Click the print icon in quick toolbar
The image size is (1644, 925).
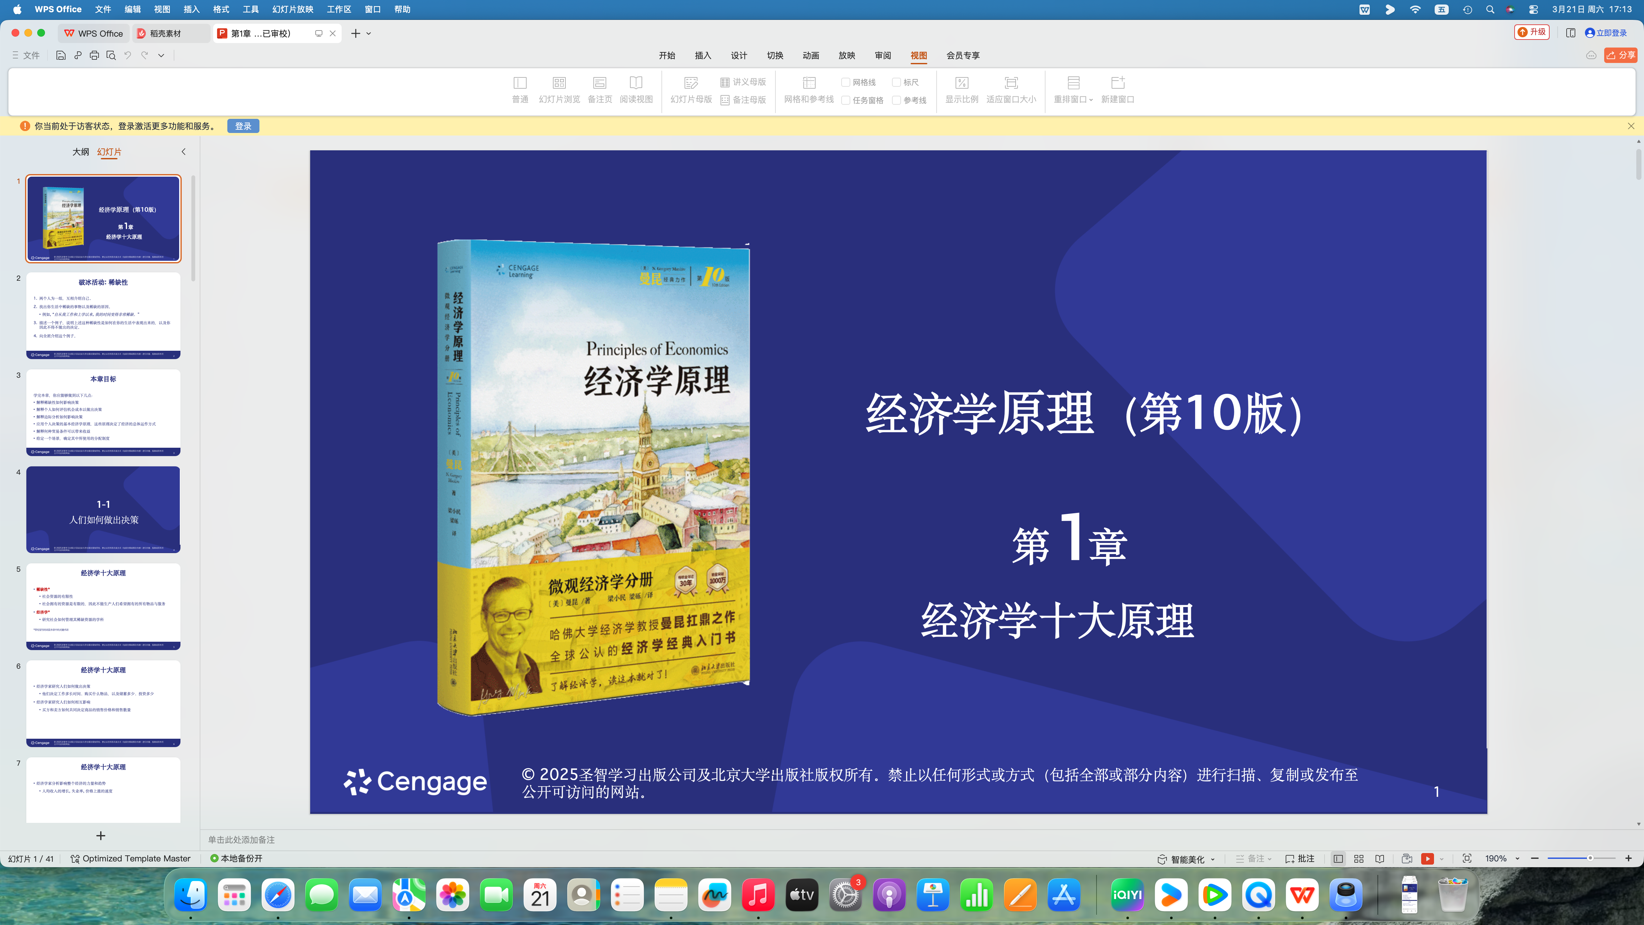(94, 56)
